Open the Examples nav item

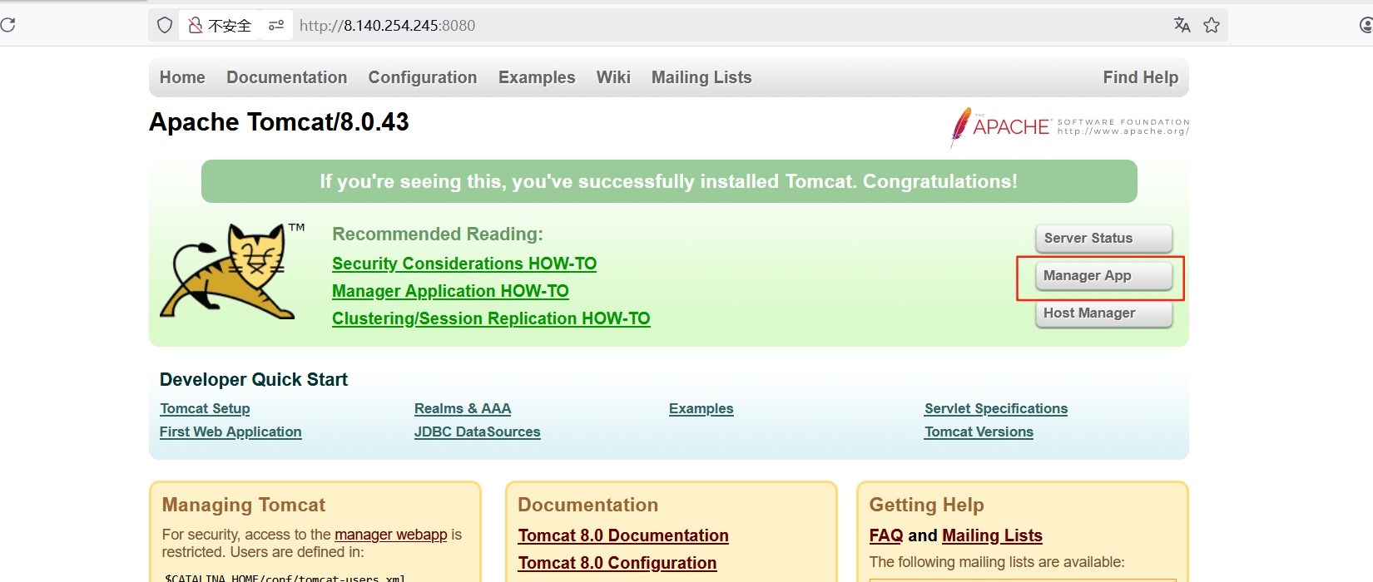pos(537,77)
